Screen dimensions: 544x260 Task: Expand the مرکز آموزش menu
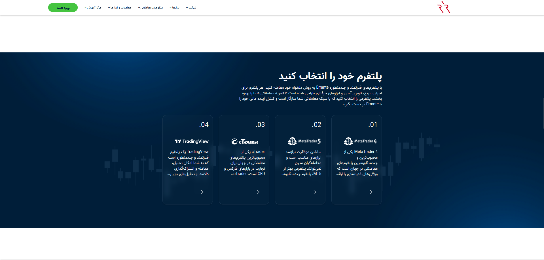coord(93,8)
